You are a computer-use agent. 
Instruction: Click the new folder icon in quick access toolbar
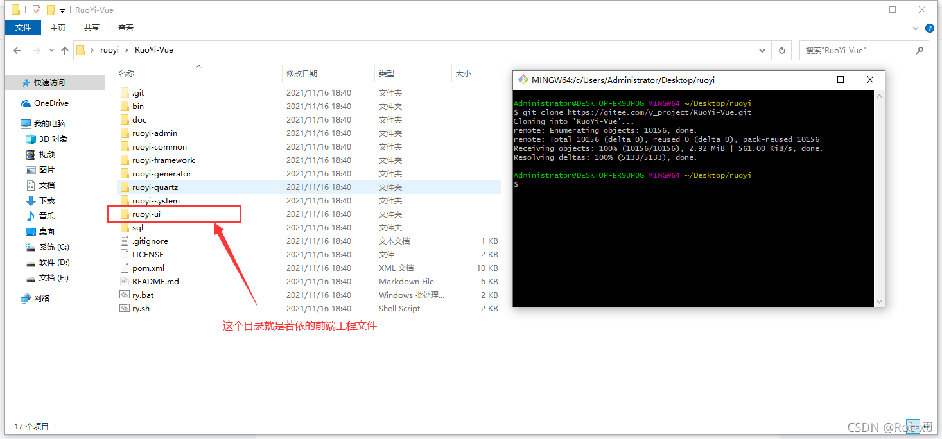[x=51, y=10]
